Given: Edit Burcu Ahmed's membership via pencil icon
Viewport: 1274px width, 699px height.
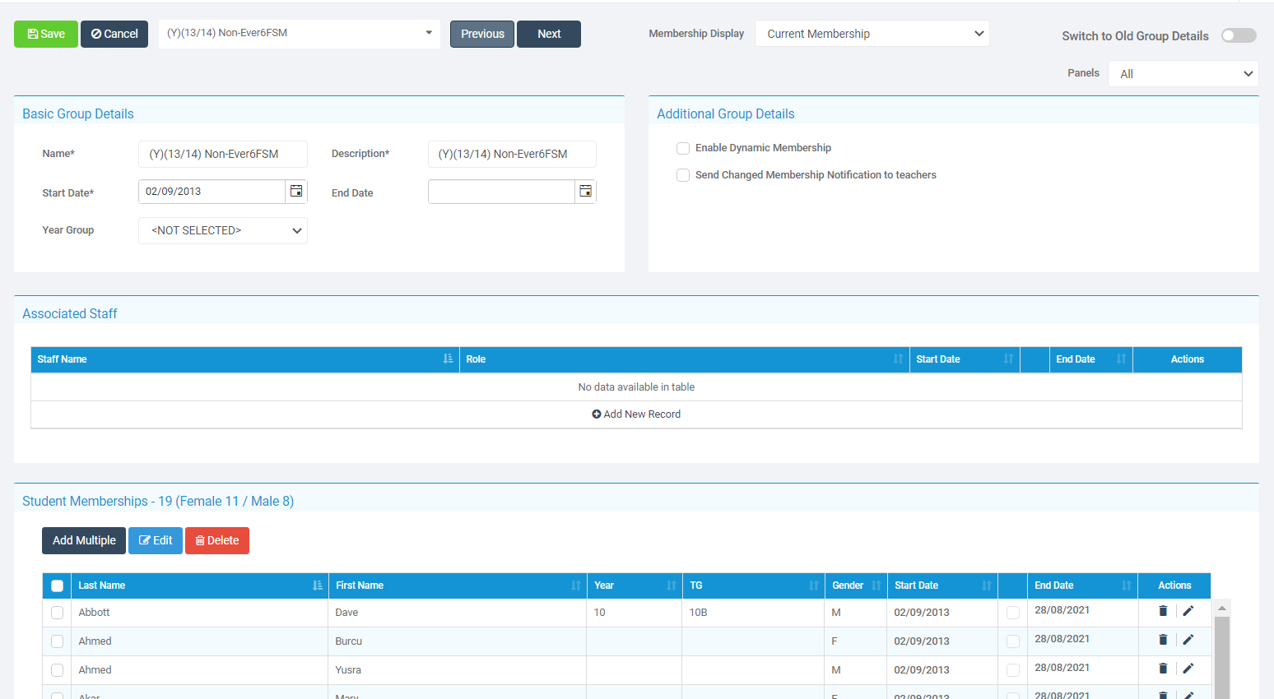Looking at the screenshot, I should (x=1188, y=639).
